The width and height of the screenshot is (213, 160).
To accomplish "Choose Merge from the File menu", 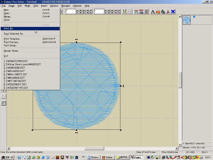I will (x=30, y=17).
